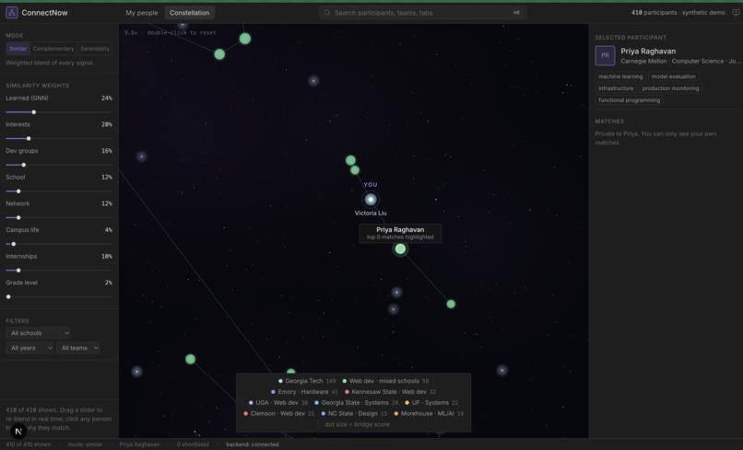This screenshot has width=743, height=450.
Task: Click the magnifier icon in the search bar
Action: tap(327, 13)
